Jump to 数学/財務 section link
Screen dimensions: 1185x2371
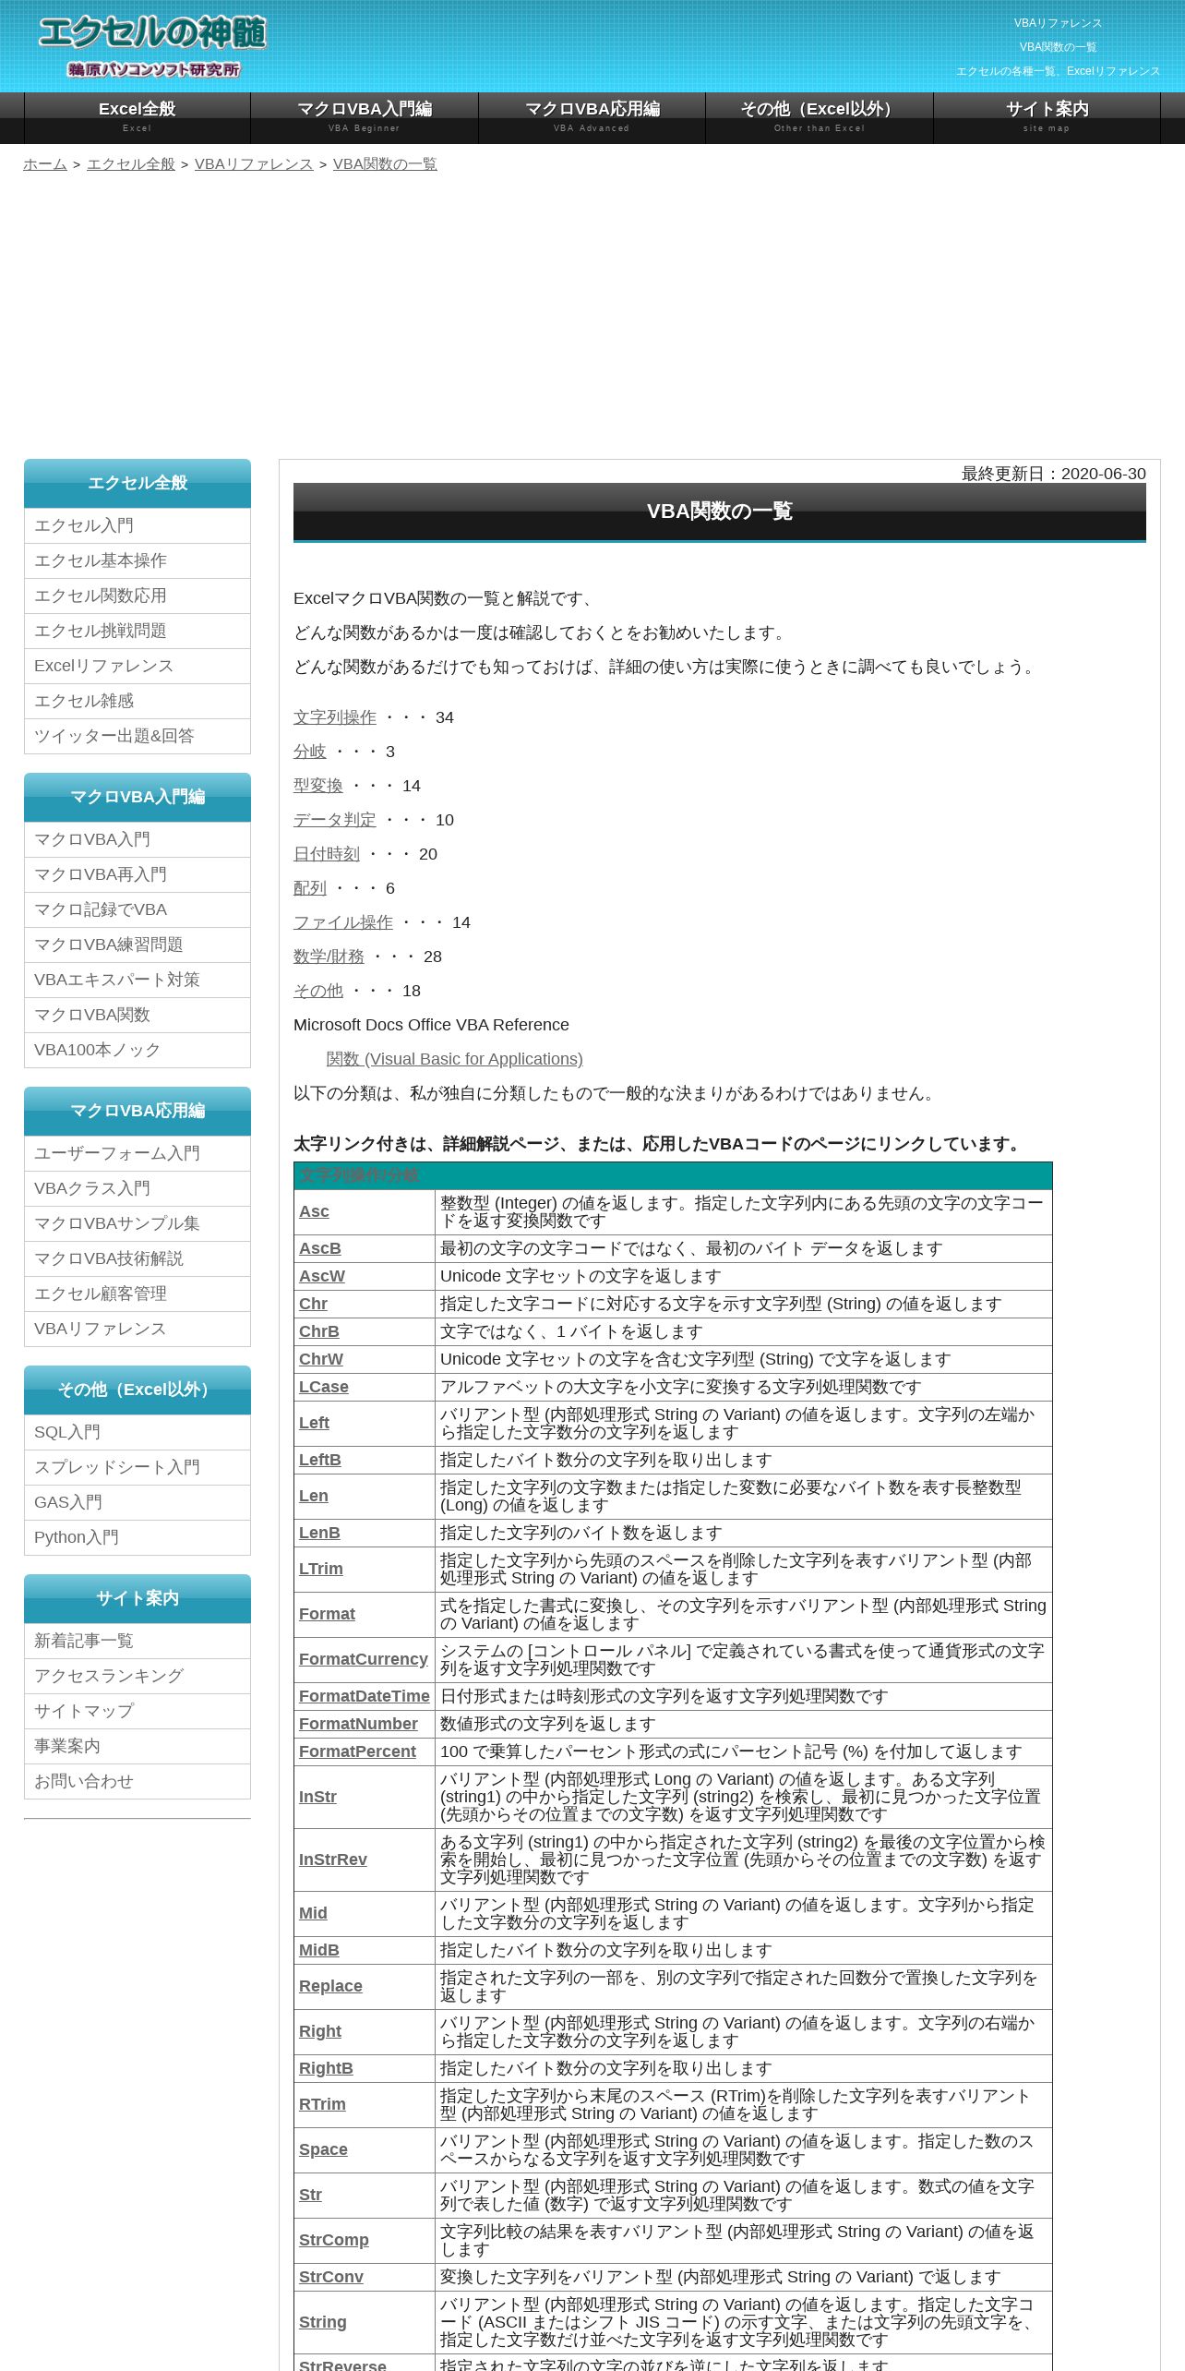point(329,957)
